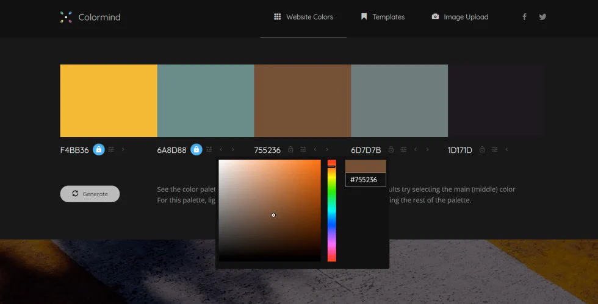The image size is (598, 304).
Task: Click the Website Colors grid icon
Action: (x=277, y=16)
